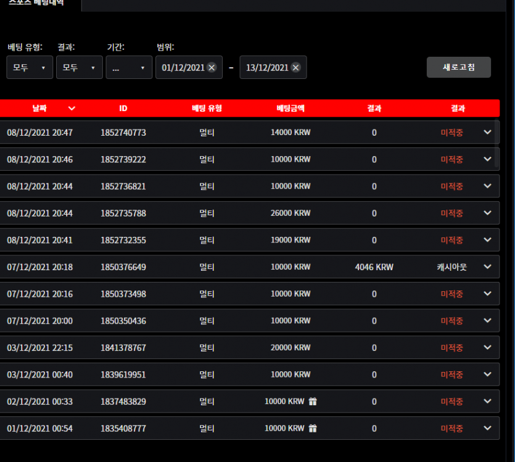Viewport: 515px width, 462px height.
Task: Expand bet row 1852735788
Action: coord(487,213)
